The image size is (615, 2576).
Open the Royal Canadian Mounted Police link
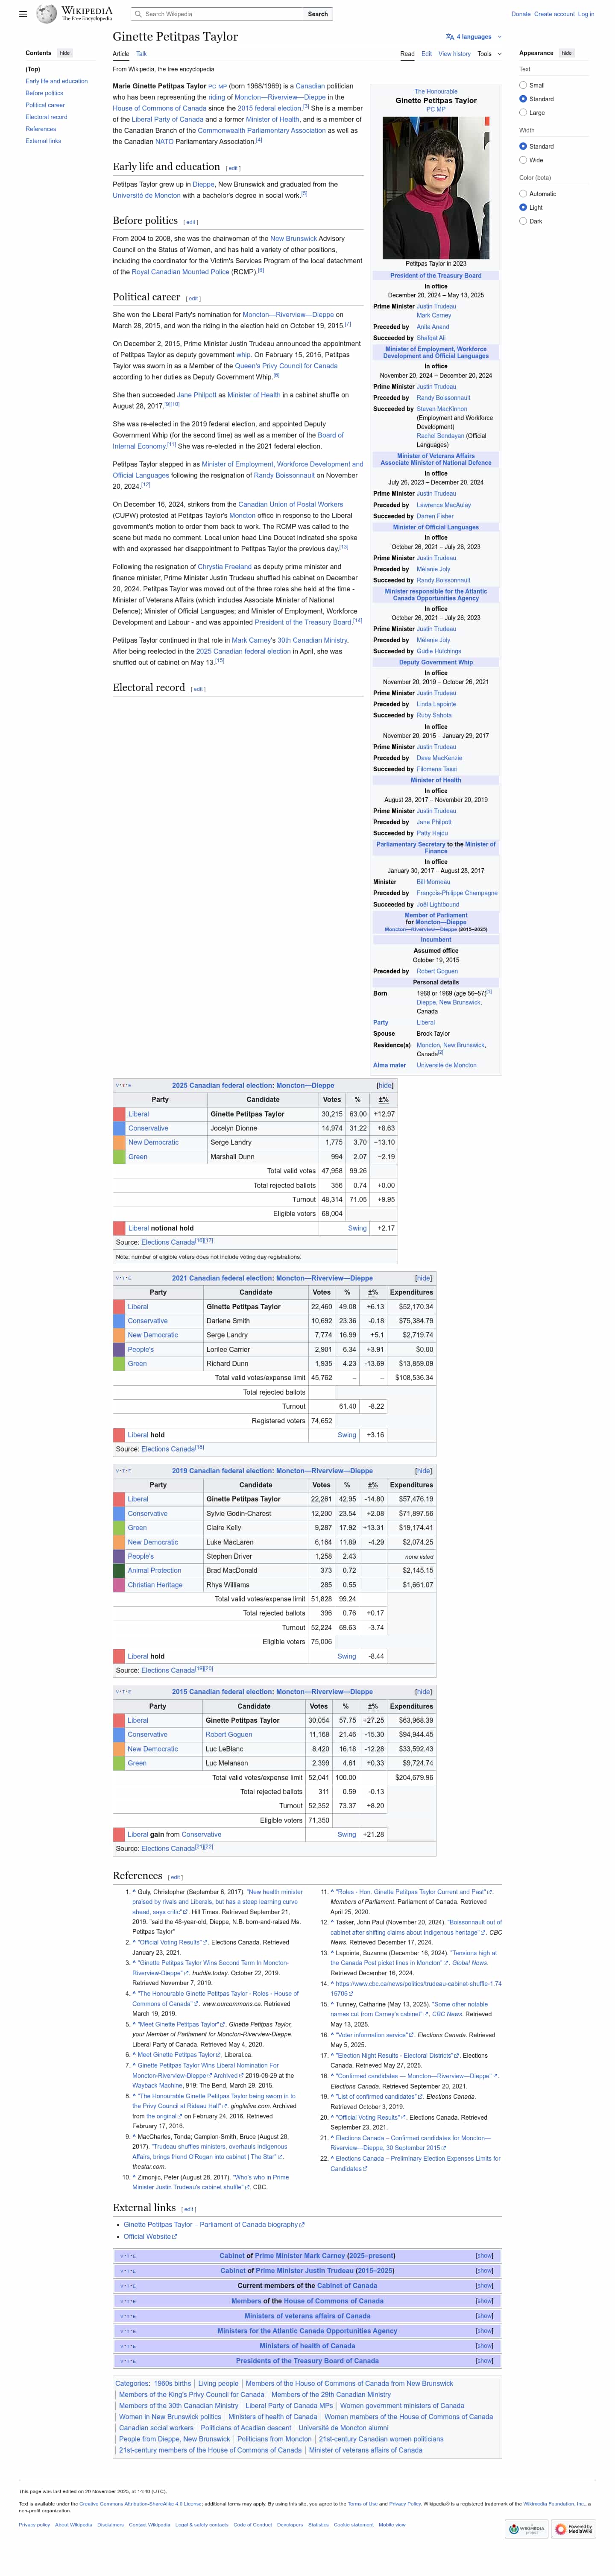182,272
